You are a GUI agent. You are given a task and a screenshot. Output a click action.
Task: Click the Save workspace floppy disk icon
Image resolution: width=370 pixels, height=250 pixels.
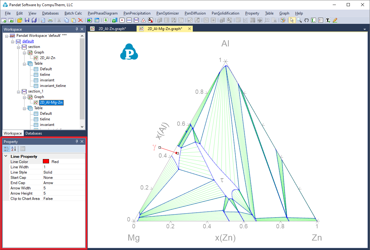(27, 20)
